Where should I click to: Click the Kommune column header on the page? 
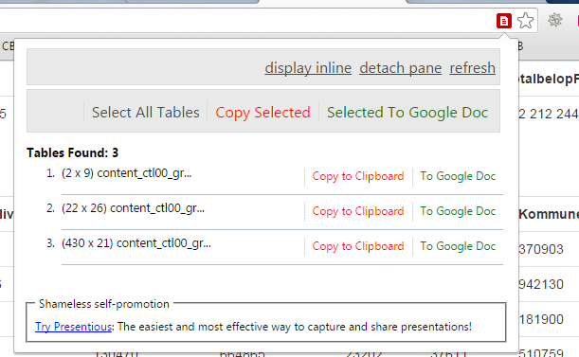[x=549, y=214]
